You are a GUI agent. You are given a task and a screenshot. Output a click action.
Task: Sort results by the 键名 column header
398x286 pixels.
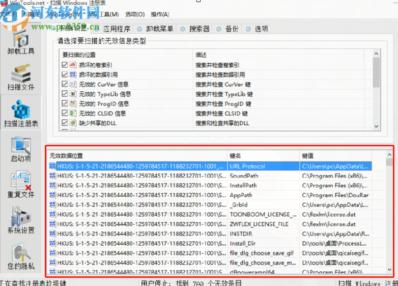click(262, 155)
